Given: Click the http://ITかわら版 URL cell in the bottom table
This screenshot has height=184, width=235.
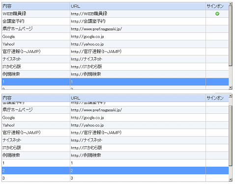Looking at the screenshot, I should click(138, 148).
